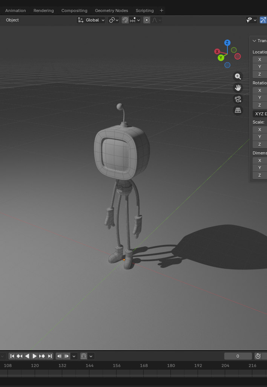Toggle camera view with the camera icon
This screenshot has height=387, width=267.
pos(238,99)
